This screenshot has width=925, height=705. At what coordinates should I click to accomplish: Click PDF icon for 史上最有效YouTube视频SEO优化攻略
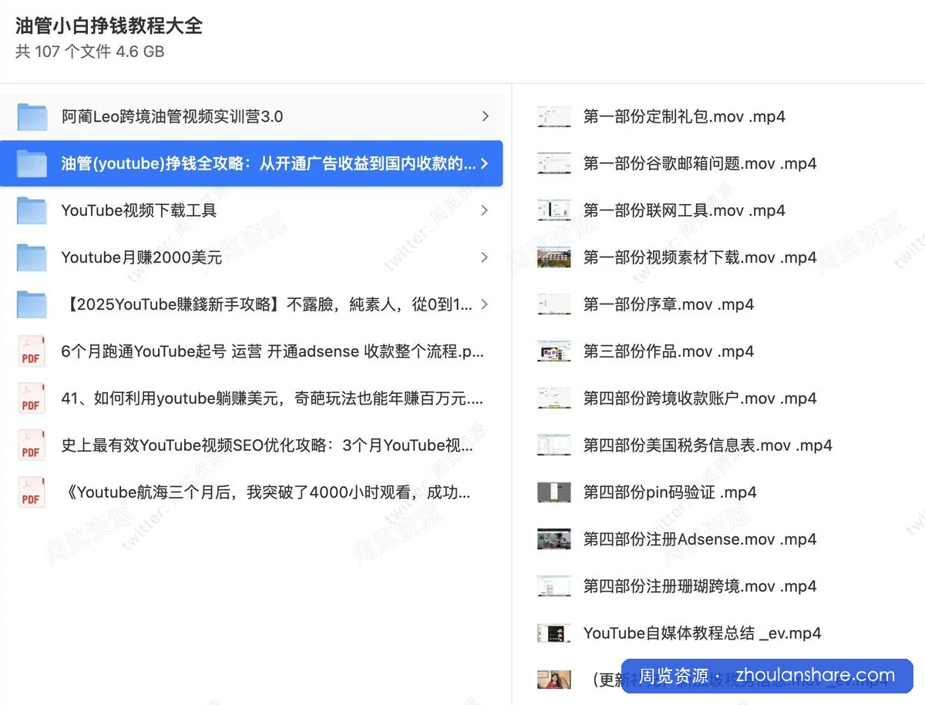[32, 445]
